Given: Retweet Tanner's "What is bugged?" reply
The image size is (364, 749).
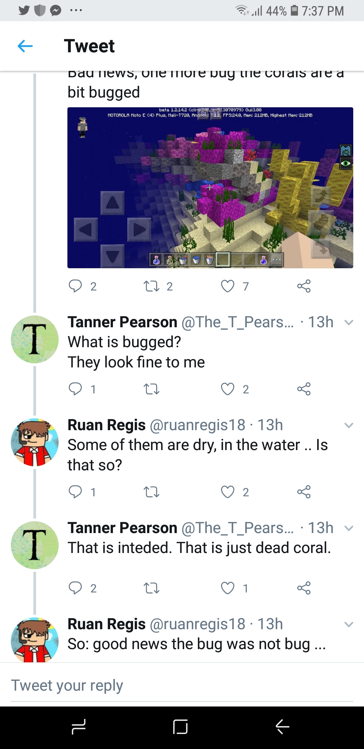Looking at the screenshot, I should point(151,389).
